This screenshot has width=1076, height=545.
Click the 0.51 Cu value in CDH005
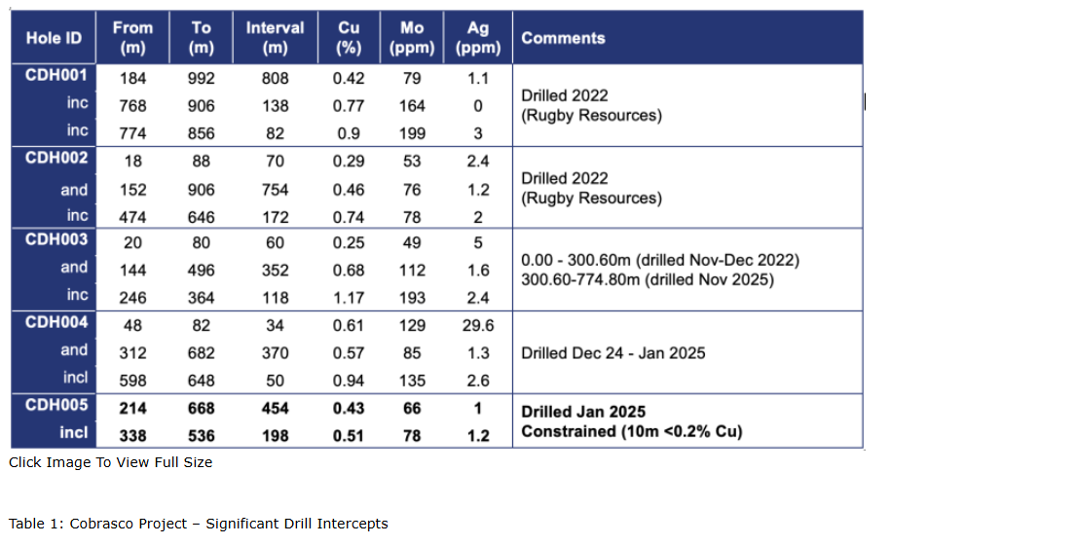(349, 436)
